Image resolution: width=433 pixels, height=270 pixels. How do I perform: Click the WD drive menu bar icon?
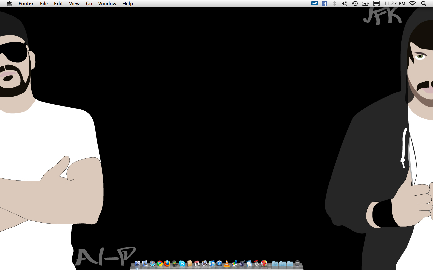pyautogui.click(x=315, y=3)
